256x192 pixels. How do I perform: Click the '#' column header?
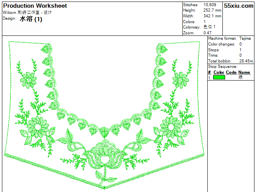pos(210,72)
